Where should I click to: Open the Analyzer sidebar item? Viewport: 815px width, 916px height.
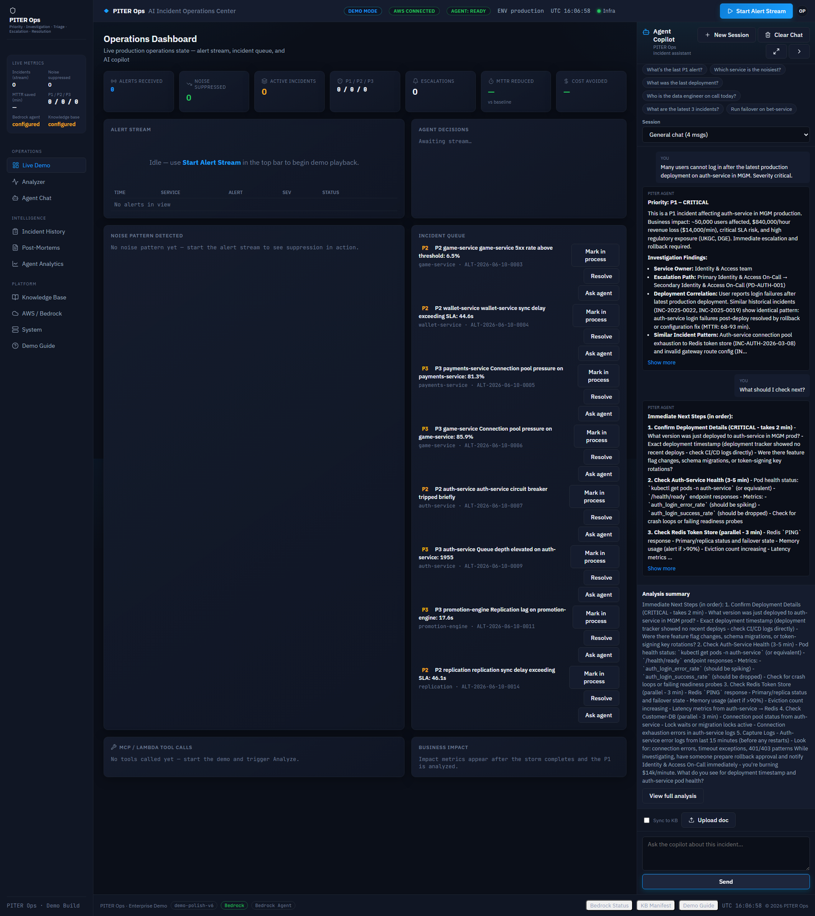[x=46, y=181]
